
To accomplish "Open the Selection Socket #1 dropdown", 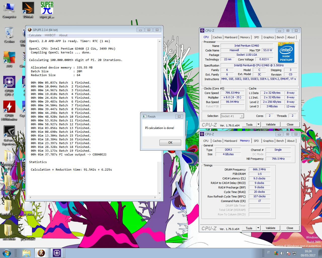I will point(232,116).
